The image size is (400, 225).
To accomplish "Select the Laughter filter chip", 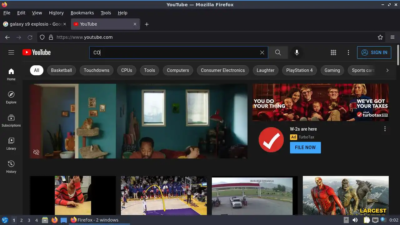I will point(265,70).
